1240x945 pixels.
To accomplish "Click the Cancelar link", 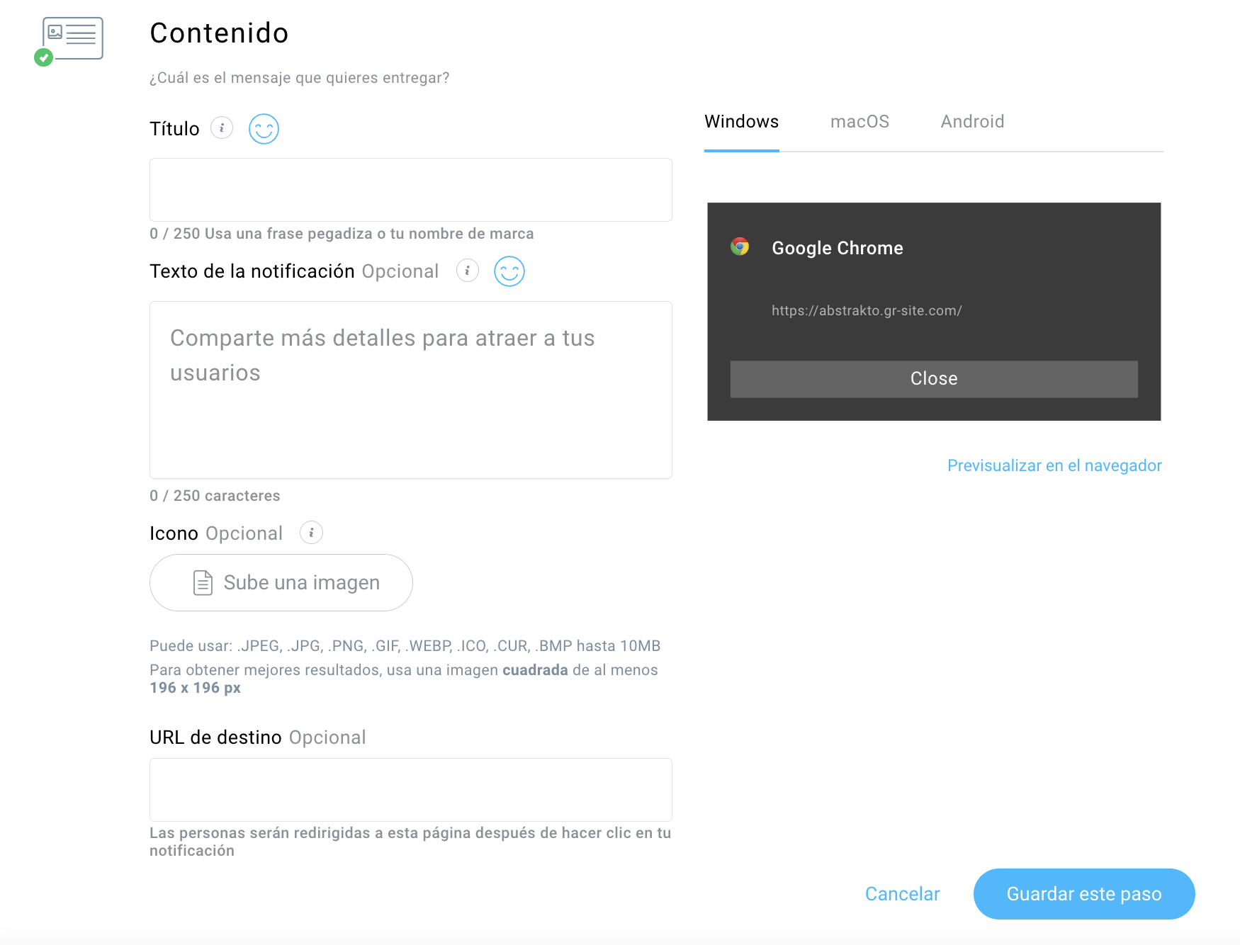I will 902,894.
